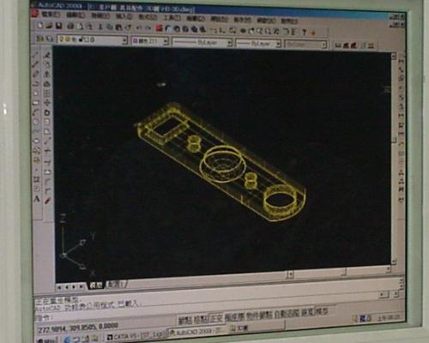429x343 pixels.
Task: Click drawing area vertical scrollbar up arrow
Action: click(x=394, y=56)
